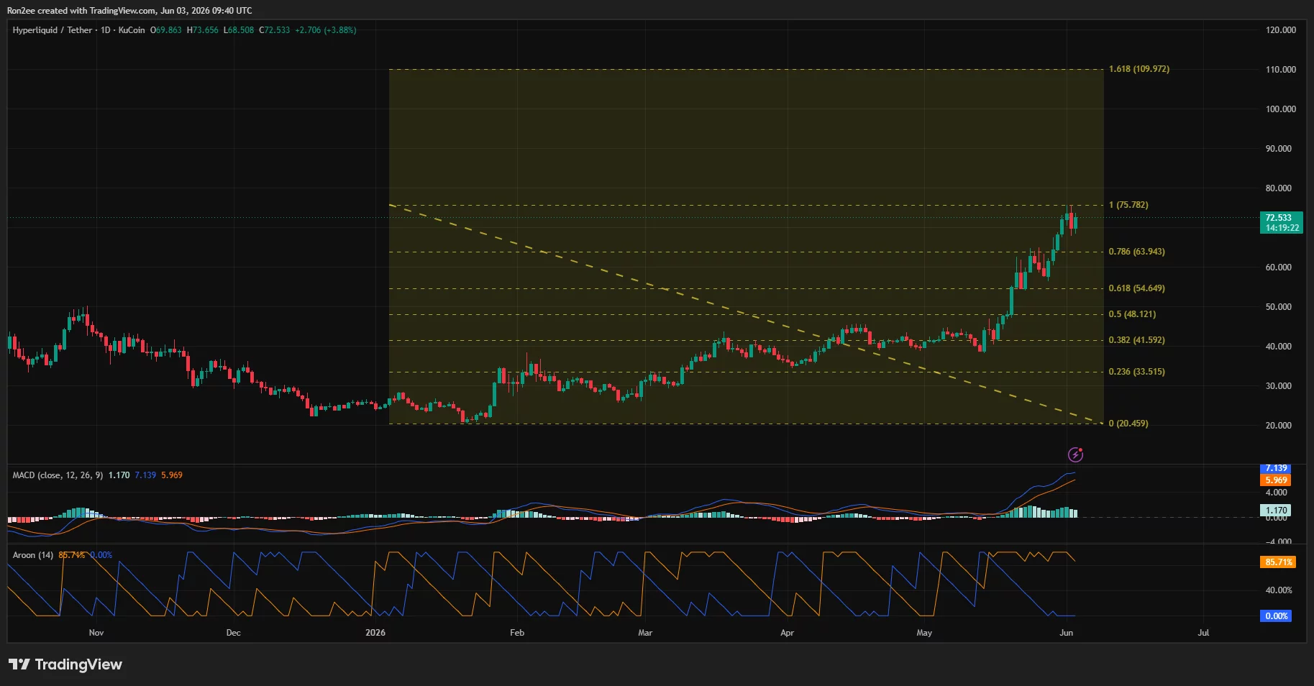This screenshot has height=686, width=1314.
Task: Click the MACD line value tag 7.139
Action: pos(1276,468)
